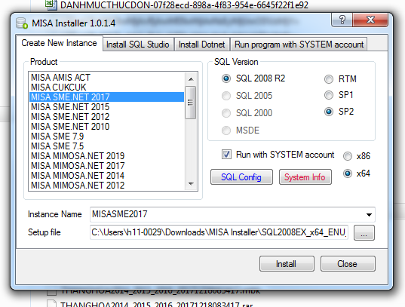405x307 pixels.
Task: Click the SQL Config button
Action: pyautogui.click(x=241, y=177)
